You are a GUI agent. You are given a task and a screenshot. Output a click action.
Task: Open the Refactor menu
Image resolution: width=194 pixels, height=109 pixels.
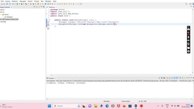pyautogui.click(x=15, y=1)
